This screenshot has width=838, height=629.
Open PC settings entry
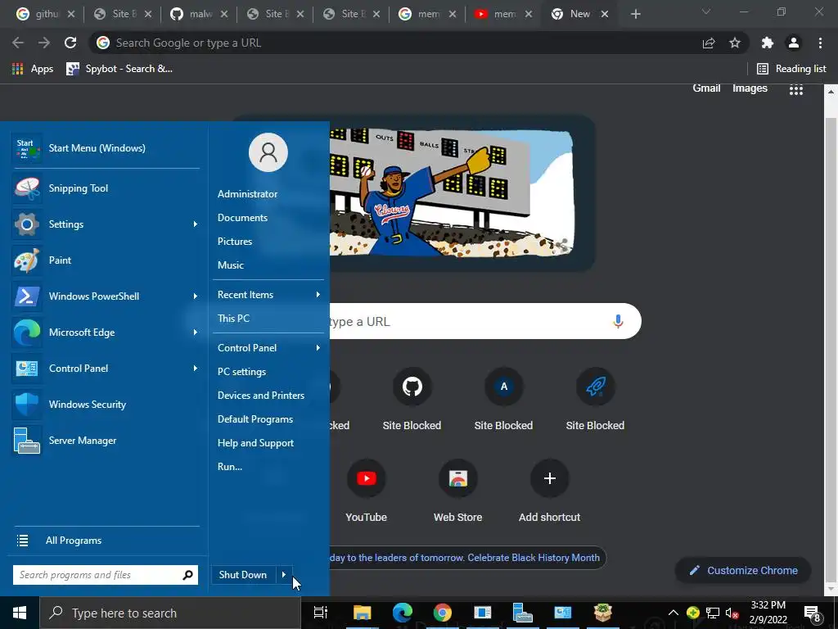click(x=241, y=372)
